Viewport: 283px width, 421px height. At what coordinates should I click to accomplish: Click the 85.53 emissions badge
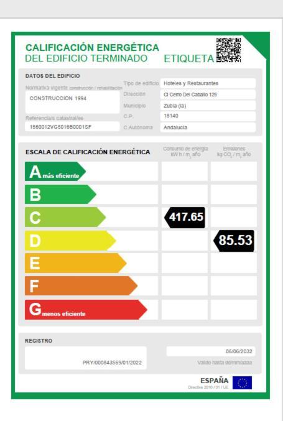click(x=234, y=241)
